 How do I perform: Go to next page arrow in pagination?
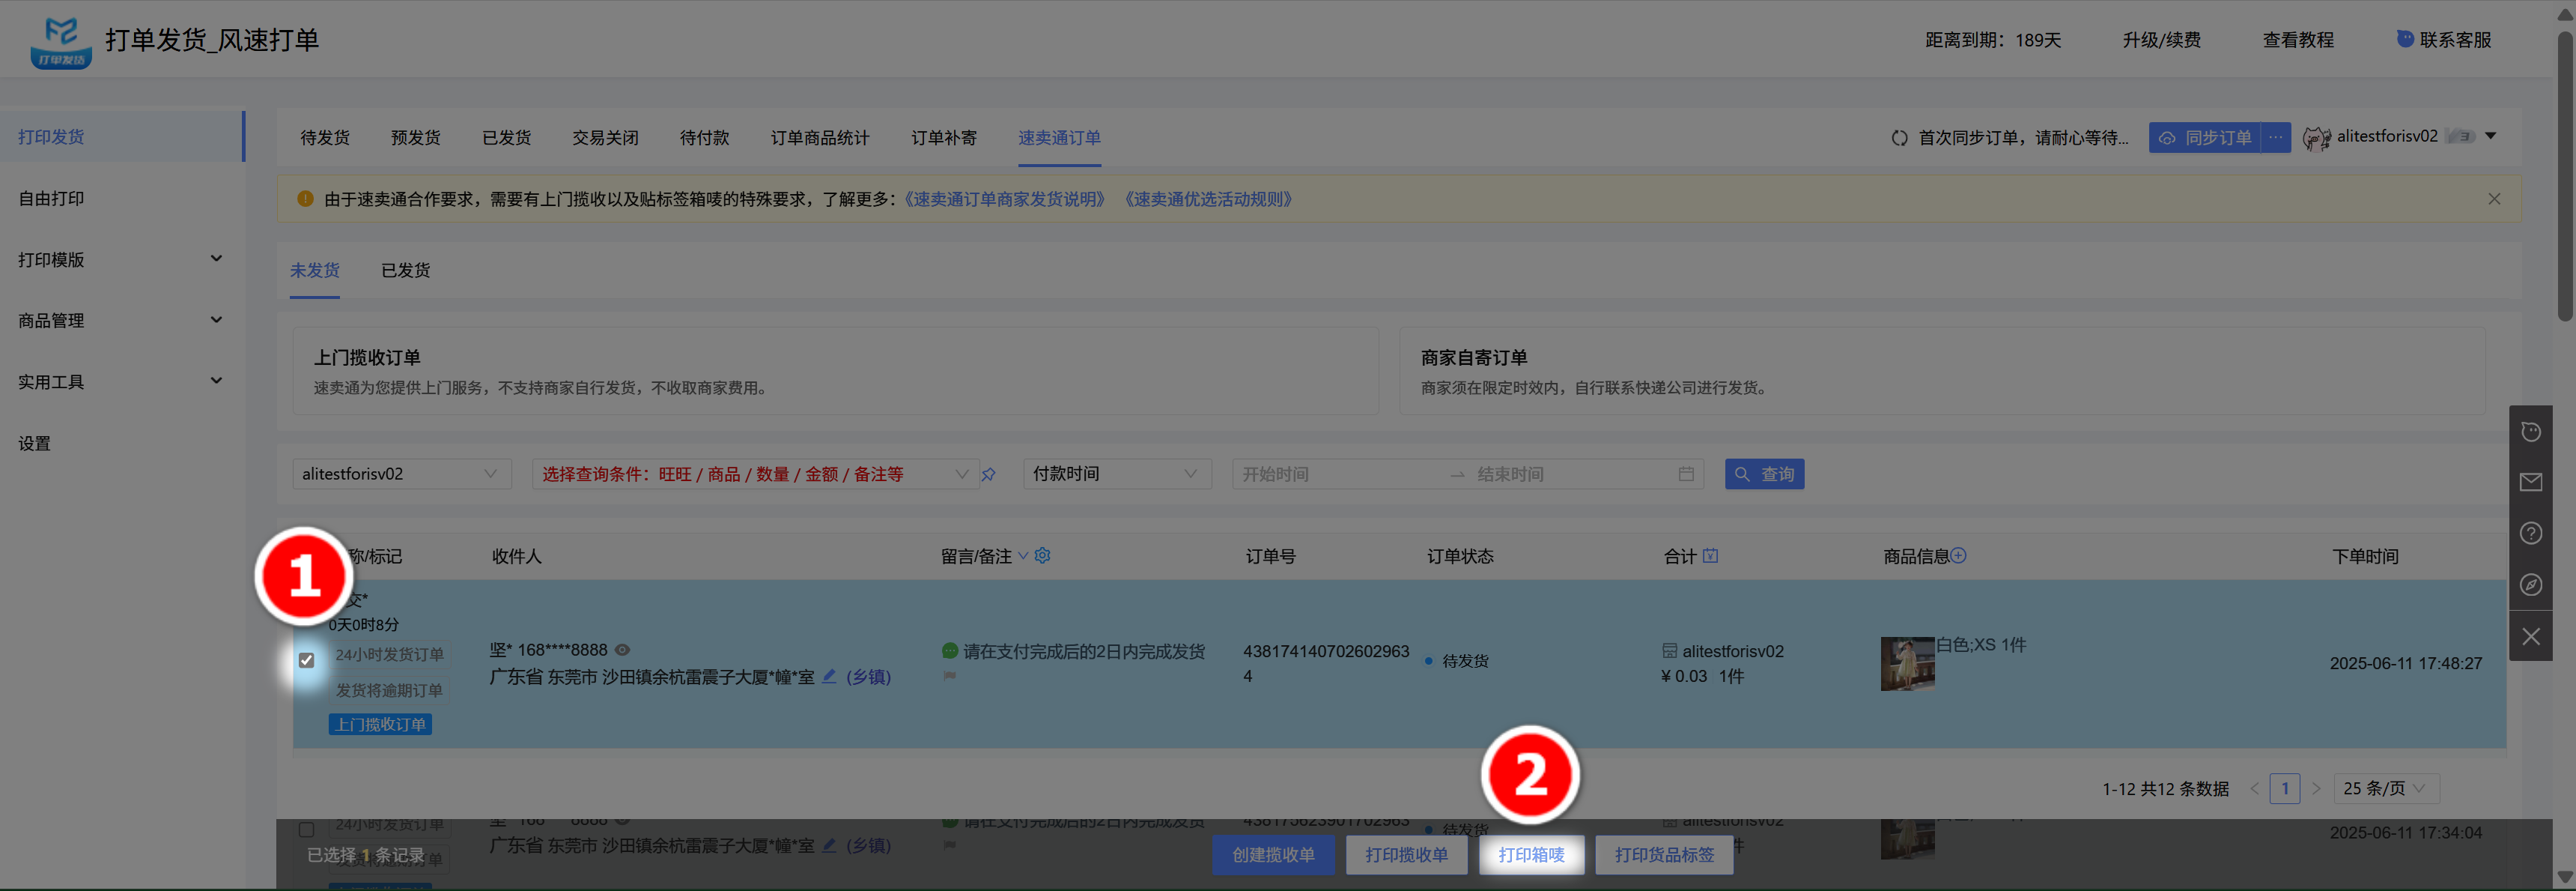2315,789
